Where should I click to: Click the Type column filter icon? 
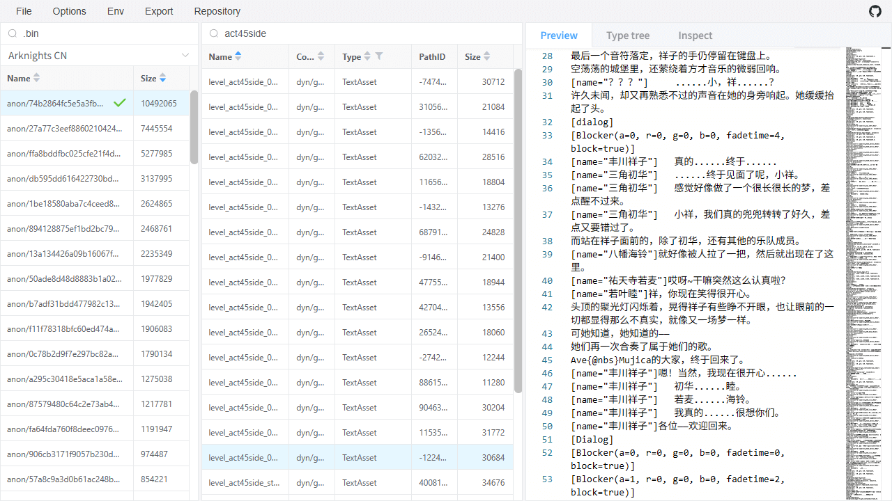point(379,56)
